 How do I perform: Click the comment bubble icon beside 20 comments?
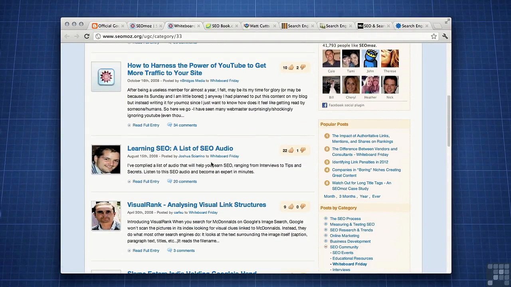pos(169,181)
